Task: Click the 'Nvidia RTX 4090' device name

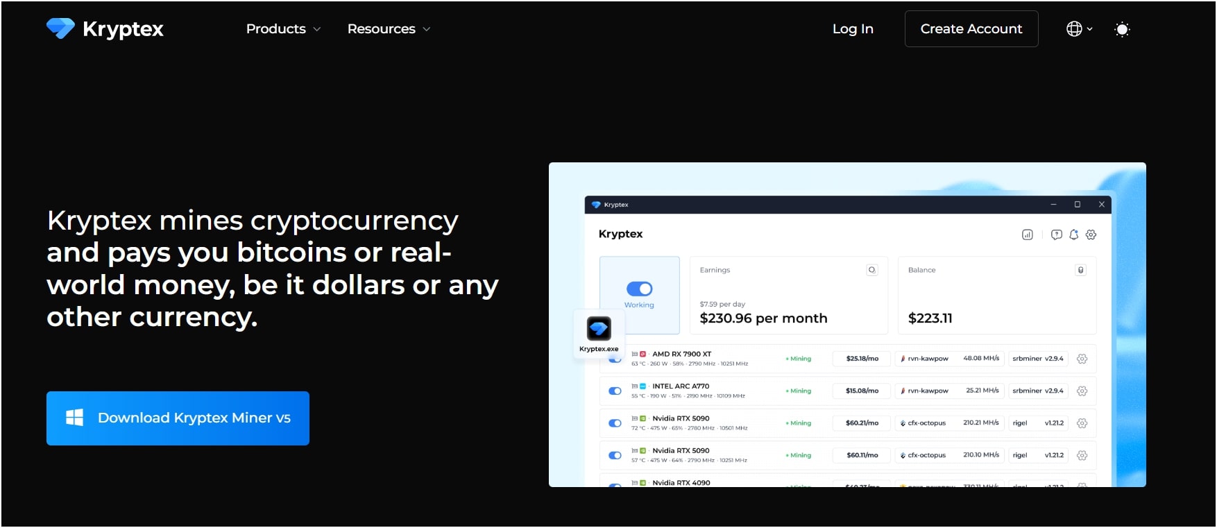Action: (681, 482)
